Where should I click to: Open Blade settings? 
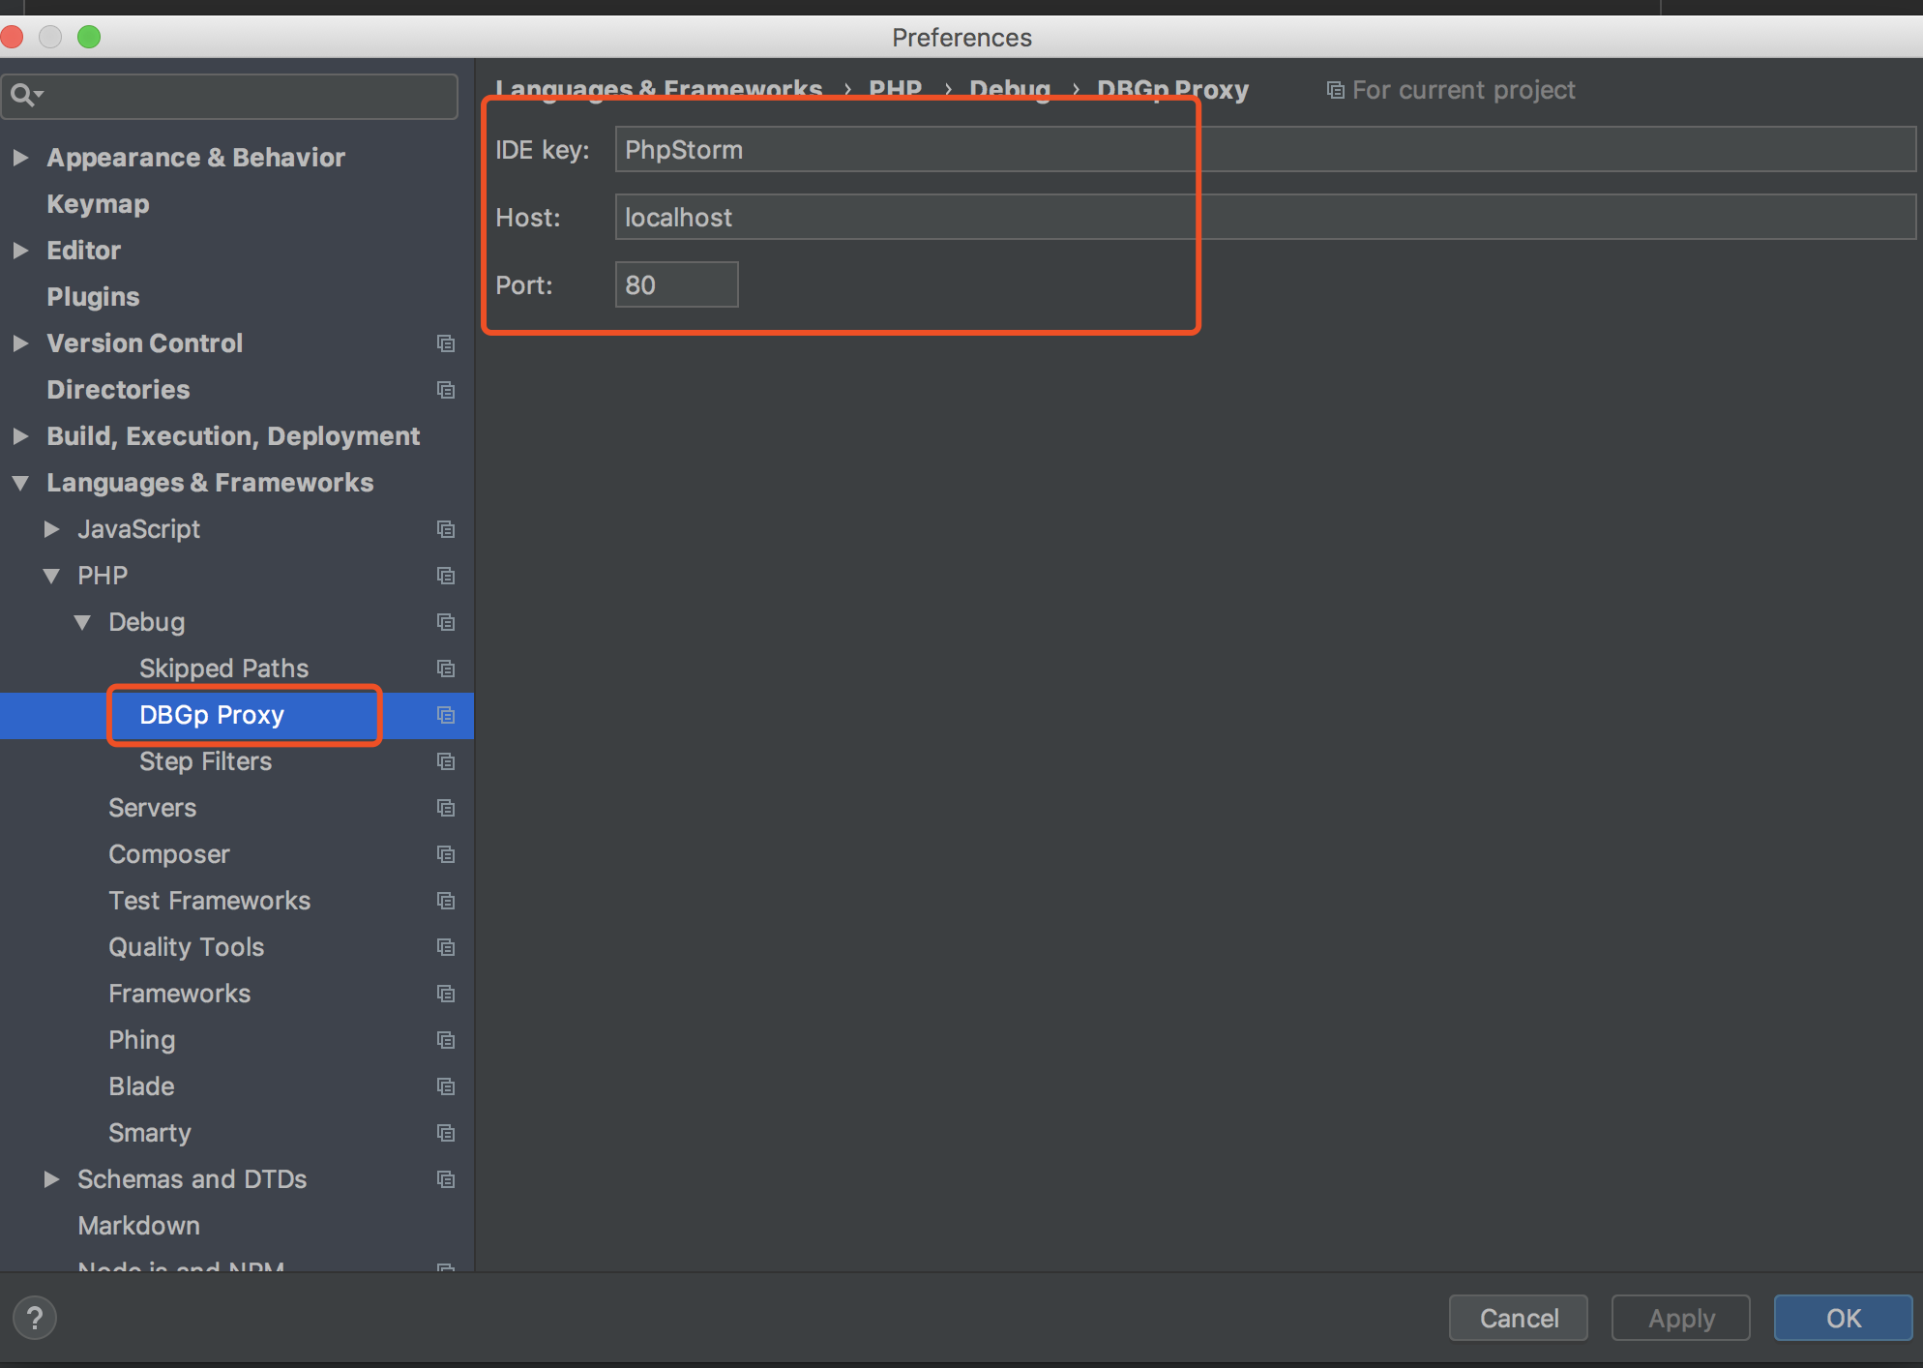pyautogui.click(x=141, y=1086)
